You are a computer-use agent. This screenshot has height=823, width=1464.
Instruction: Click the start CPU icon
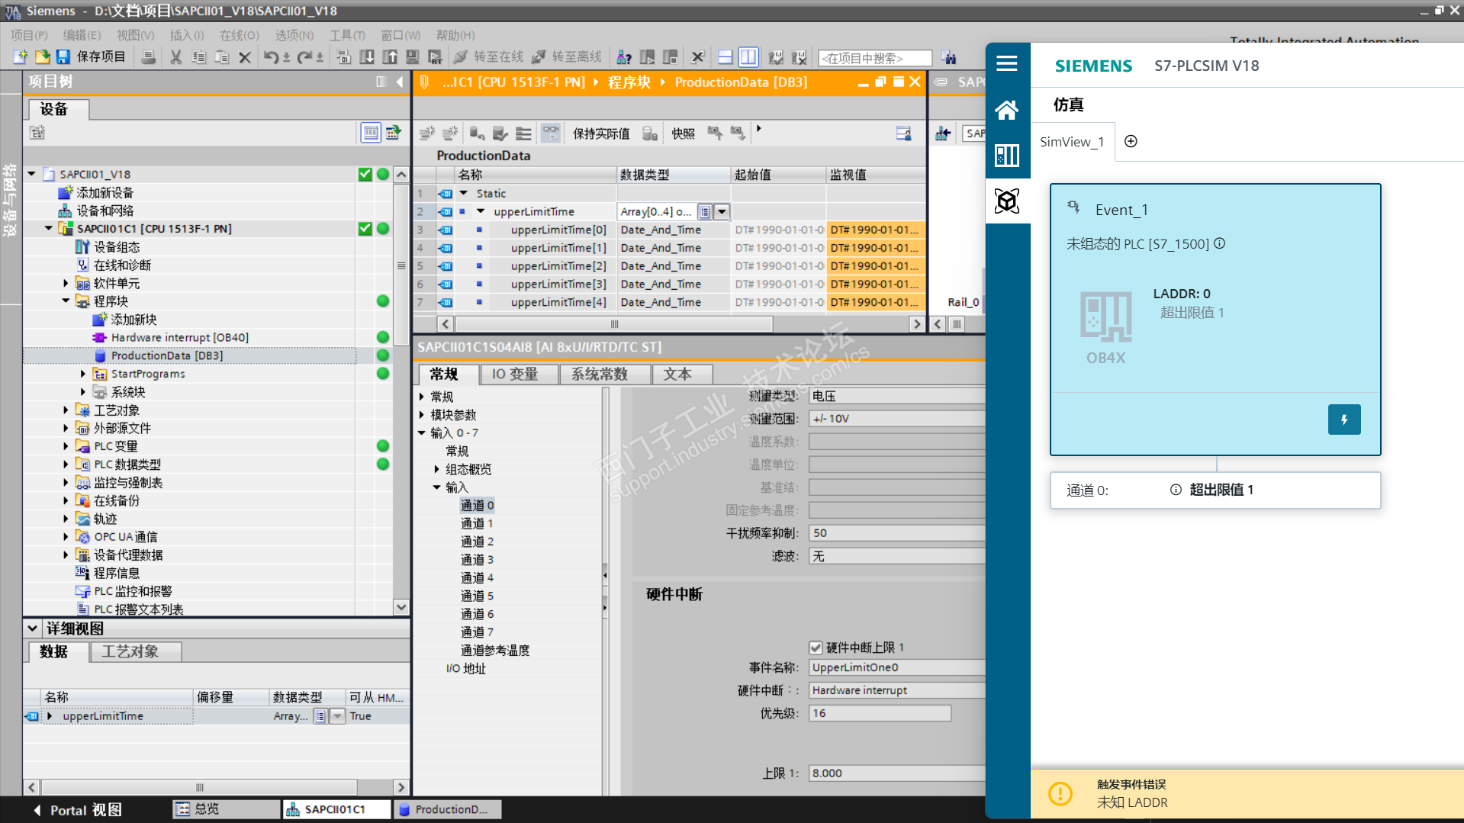(x=648, y=57)
